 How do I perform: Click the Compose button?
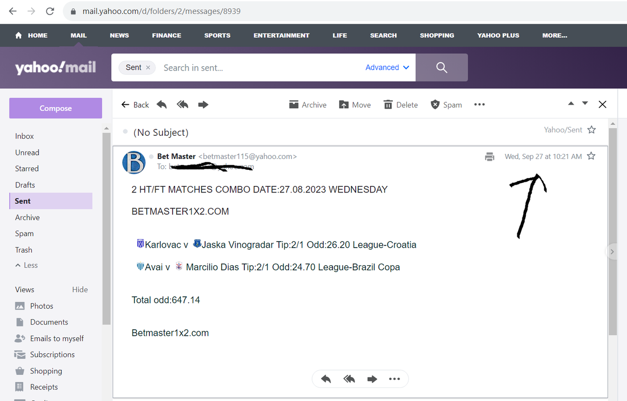56,108
